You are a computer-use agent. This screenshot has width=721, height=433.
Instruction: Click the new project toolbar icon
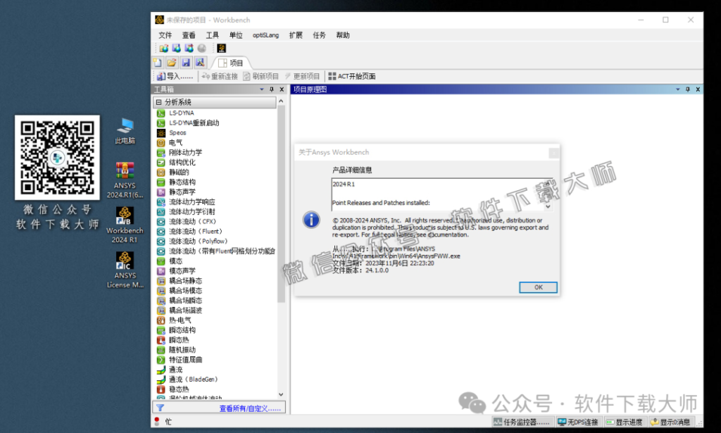(156, 62)
